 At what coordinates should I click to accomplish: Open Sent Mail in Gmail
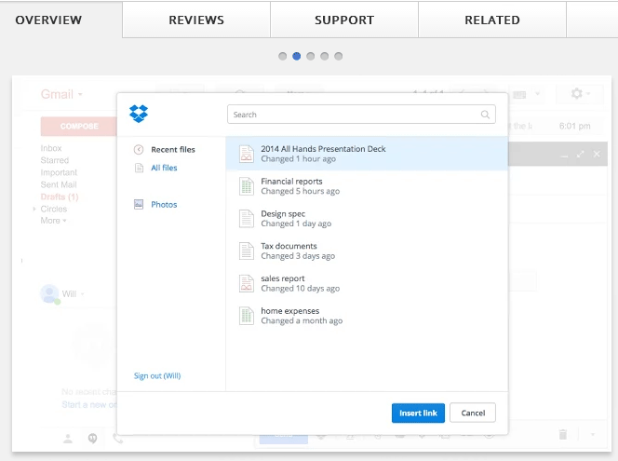tap(59, 184)
